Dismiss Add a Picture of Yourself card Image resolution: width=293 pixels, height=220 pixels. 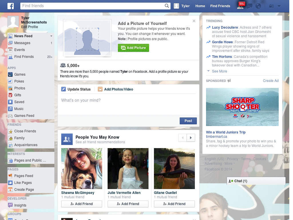coord(194,21)
